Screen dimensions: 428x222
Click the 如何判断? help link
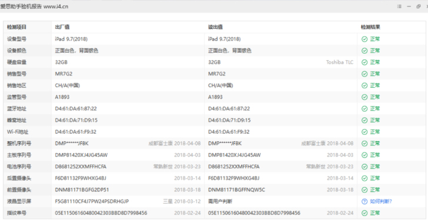[x=380, y=201]
